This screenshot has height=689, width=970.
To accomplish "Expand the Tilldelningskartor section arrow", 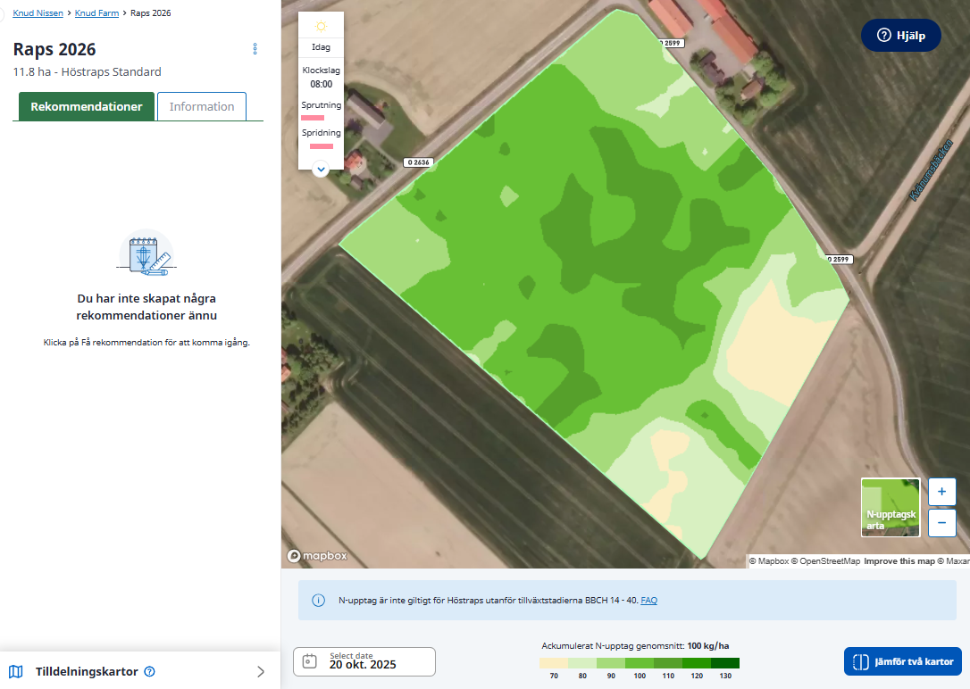I will (261, 672).
